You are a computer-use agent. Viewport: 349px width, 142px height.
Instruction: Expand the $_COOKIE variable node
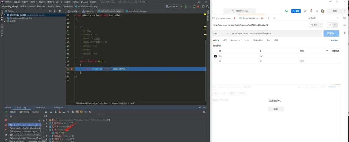tap(47, 123)
